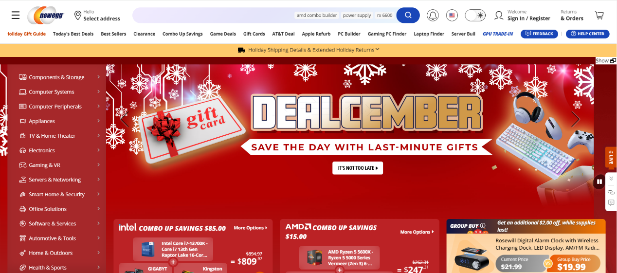Image resolution: width=617 pixels, height=273 pixels.
Task: Click the Show toggle above the banner
Action: coord(606,61)
